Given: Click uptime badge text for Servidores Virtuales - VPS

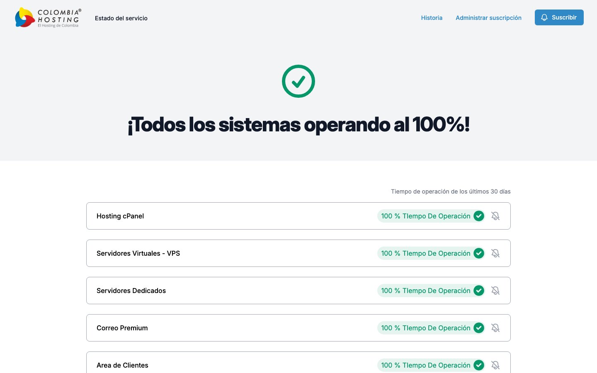Looking at the screenshot, I should click(x=426, y=253).
